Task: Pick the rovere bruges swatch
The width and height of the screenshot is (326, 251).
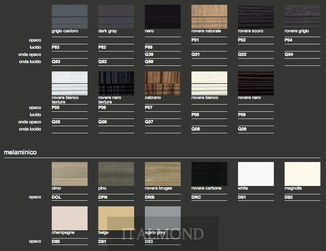Action: pos(162,174)
